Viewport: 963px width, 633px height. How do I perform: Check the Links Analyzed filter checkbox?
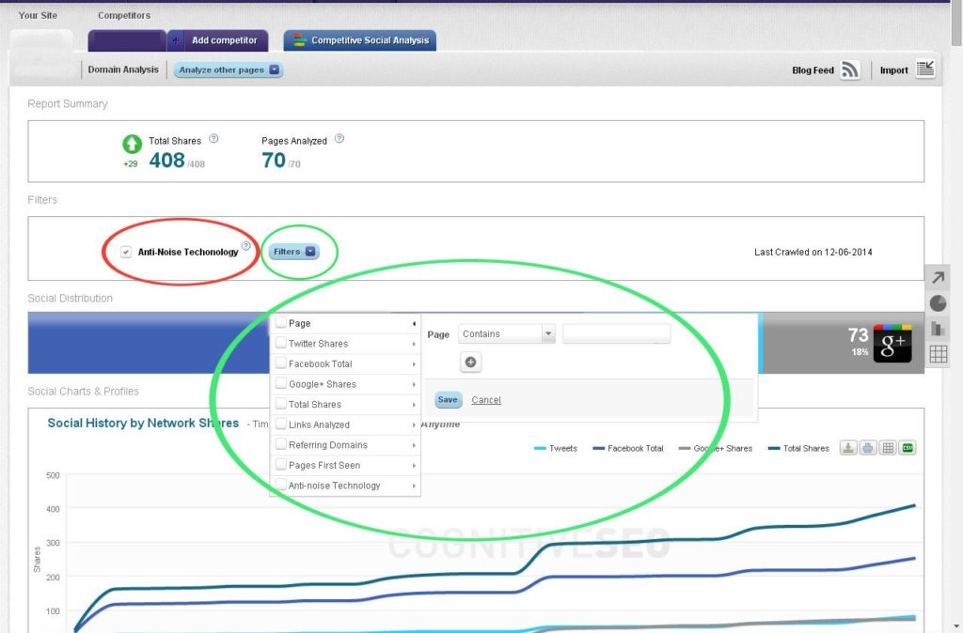[x=281, y=424]
